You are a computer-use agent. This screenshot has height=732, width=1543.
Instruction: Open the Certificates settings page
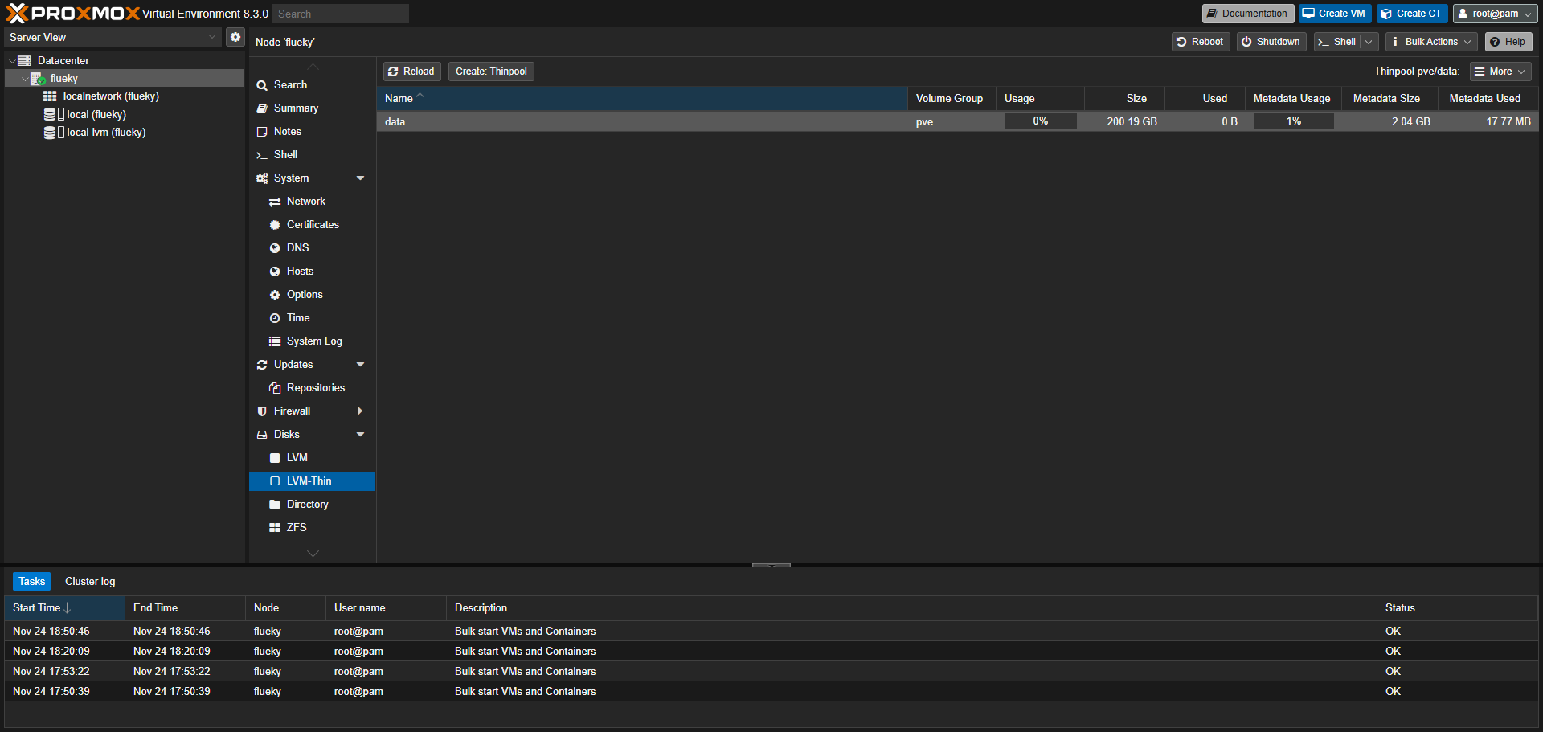click(312, 225)
